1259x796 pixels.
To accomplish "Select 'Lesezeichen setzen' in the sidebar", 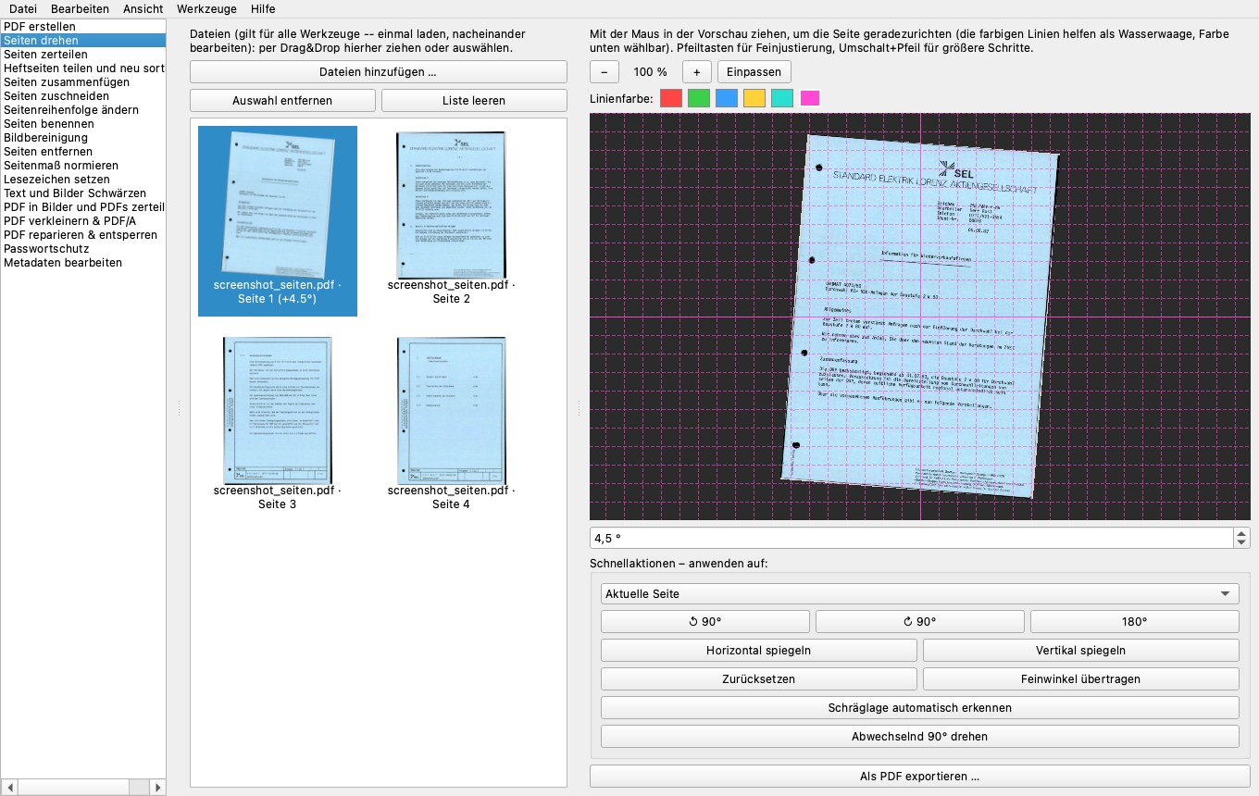I will (83, 180).
